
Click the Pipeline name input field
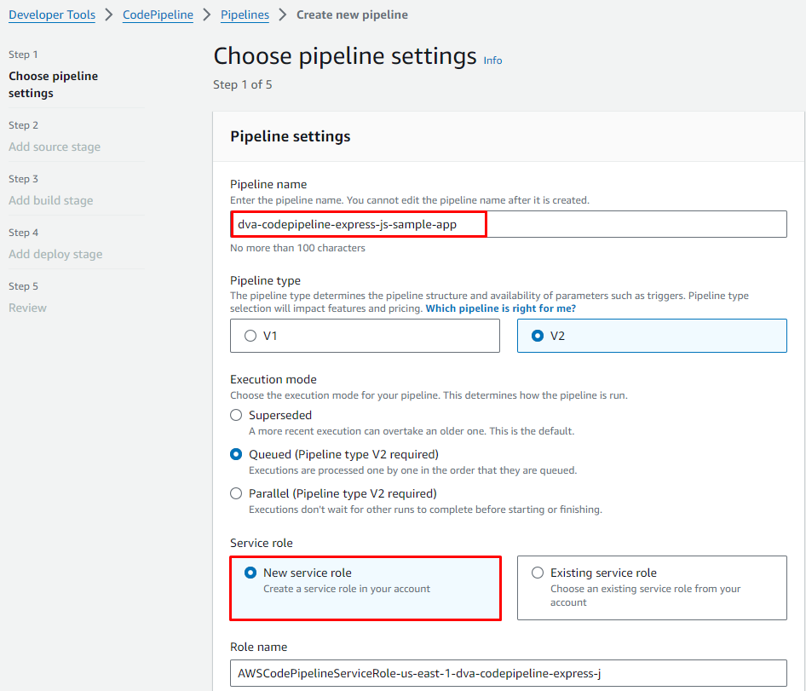coord(508,224)
